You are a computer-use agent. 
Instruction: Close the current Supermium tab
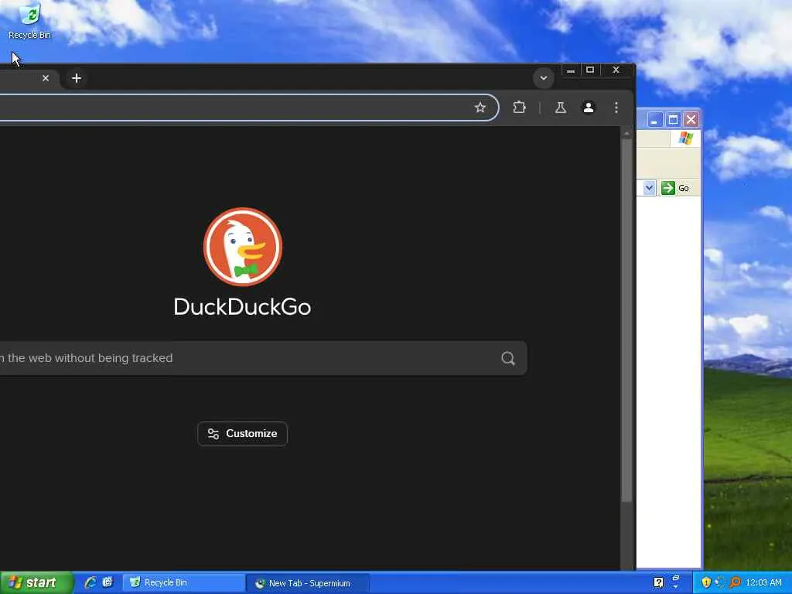pos(46,78)
